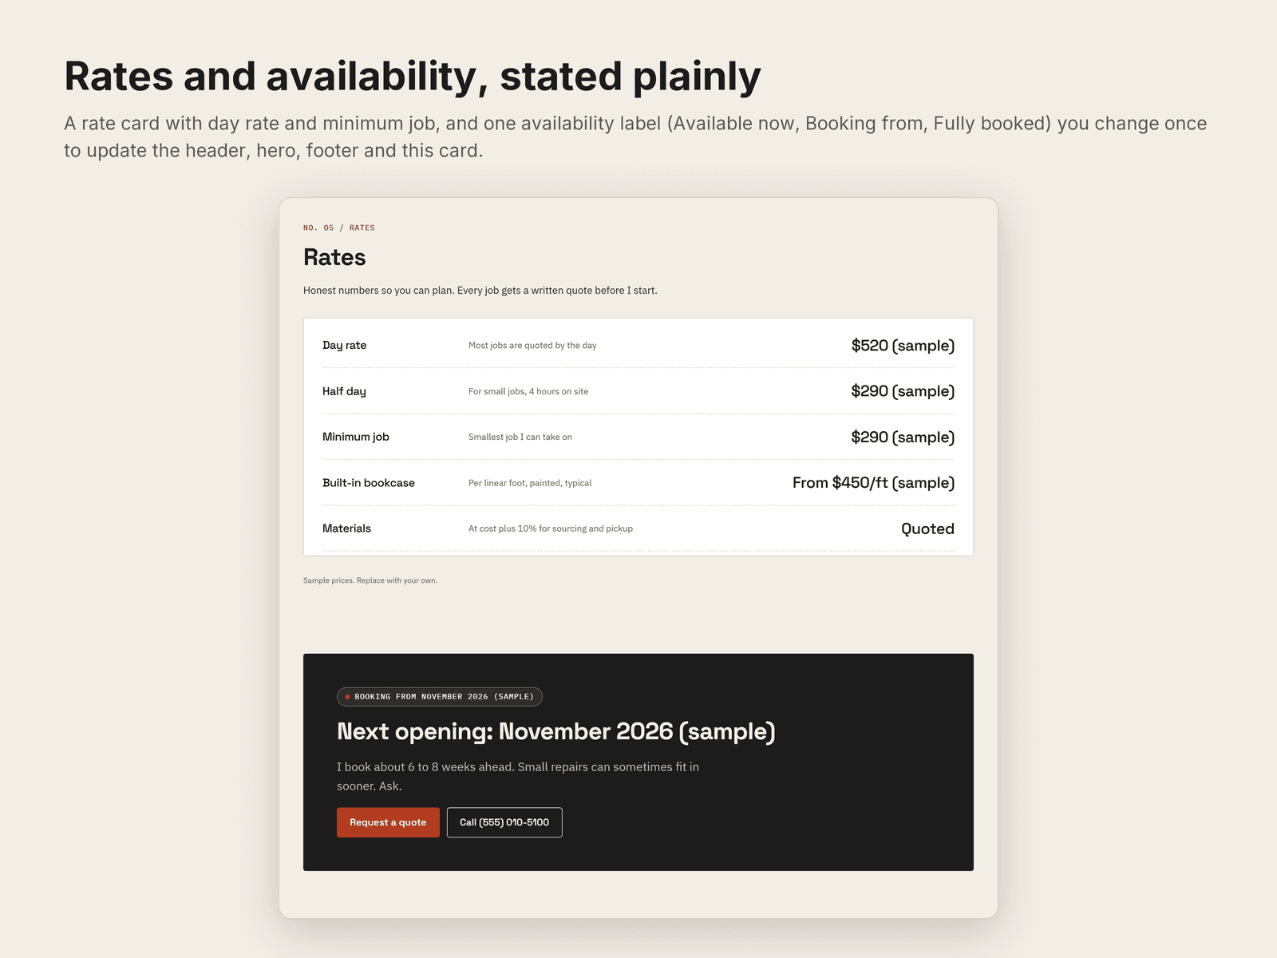The width and height of the screenshot is (1277, 958).
Task: Click the page title Rates and availability
Action: [413, 77]
